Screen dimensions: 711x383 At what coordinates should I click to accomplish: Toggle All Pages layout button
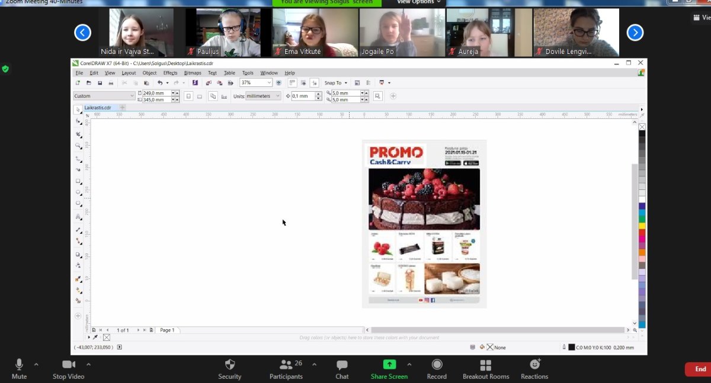pos(213,96)
